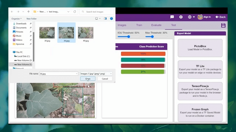Switch to the Evaluate tab
Image resolution: width=236 pixels, height=132 pixels.
pyautogui.click(x=156, y=25)
